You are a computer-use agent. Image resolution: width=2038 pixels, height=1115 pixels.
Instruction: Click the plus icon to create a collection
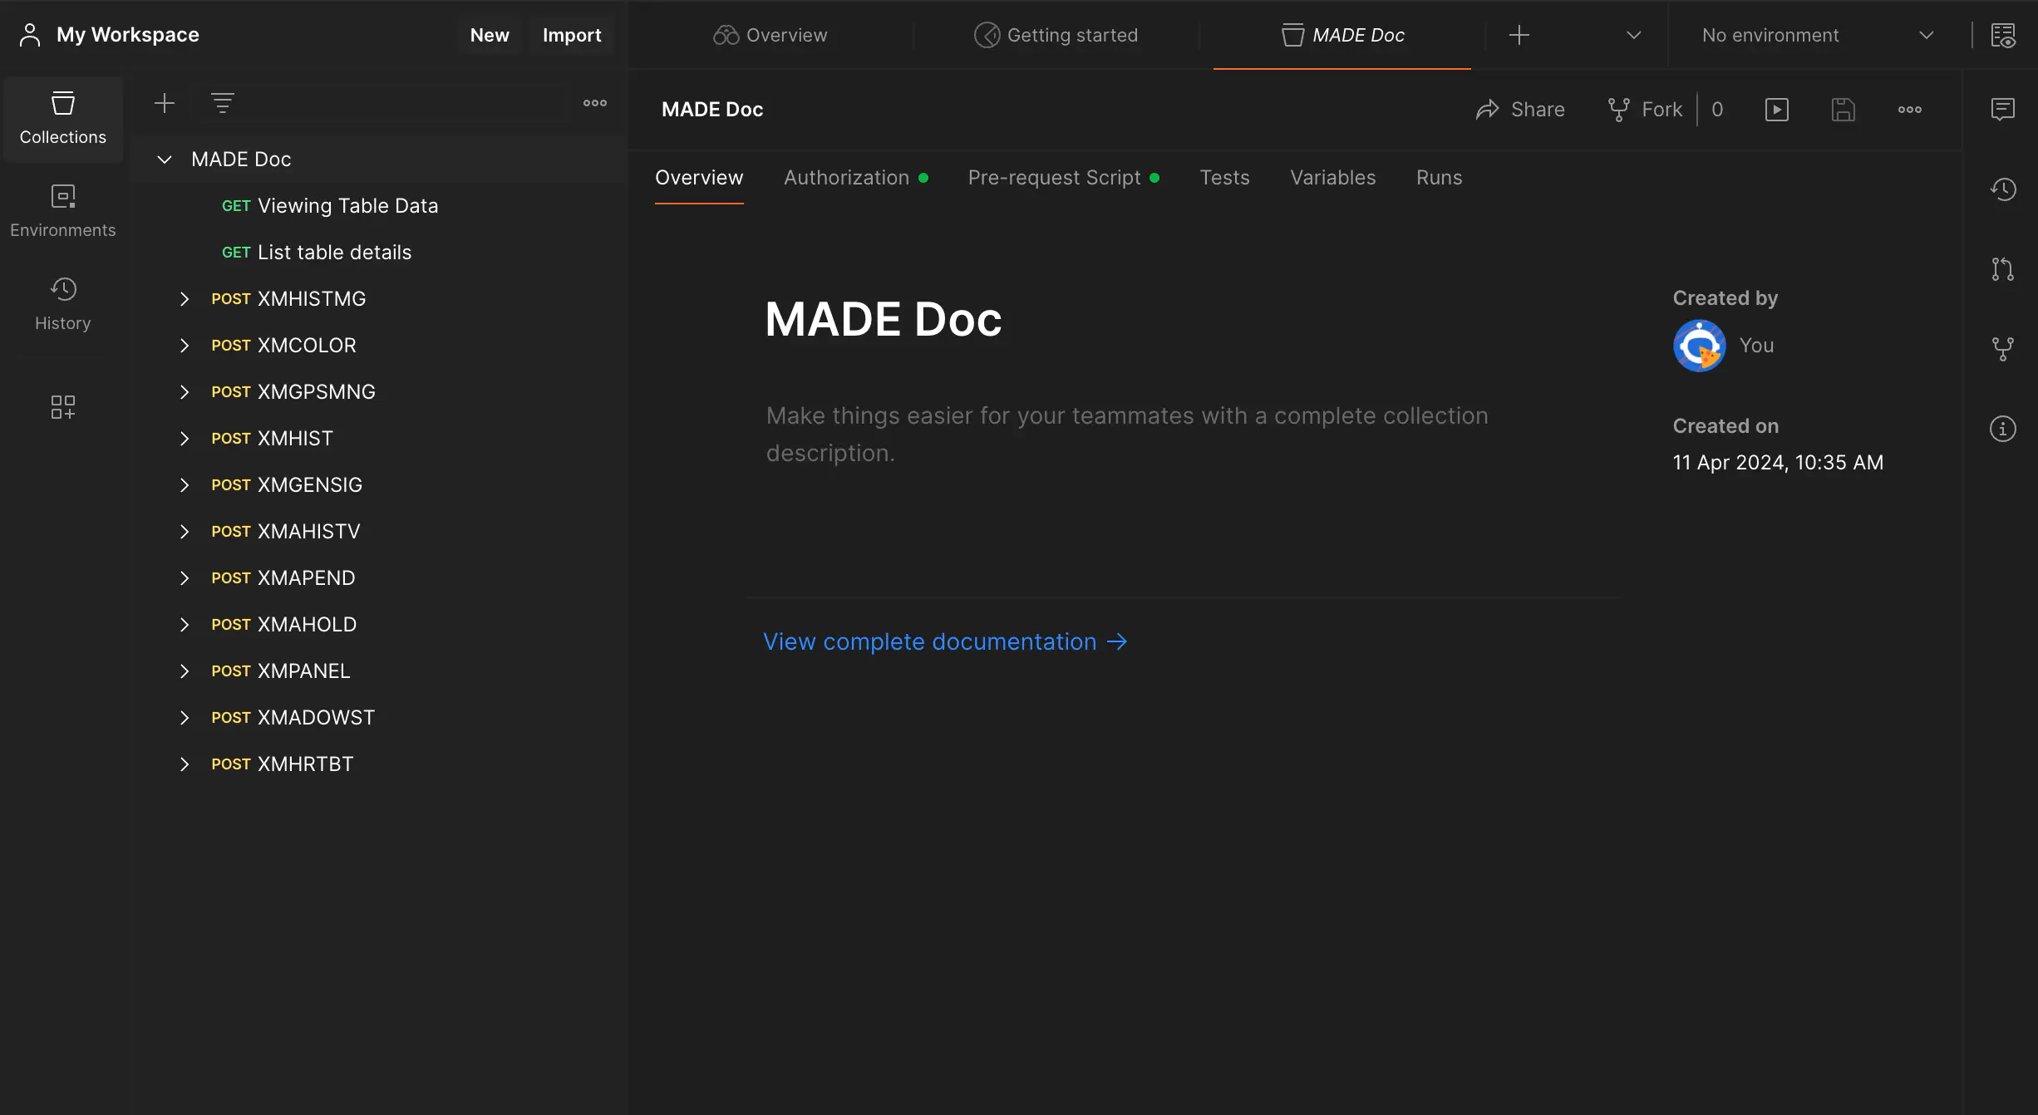(x=165, y=103)
